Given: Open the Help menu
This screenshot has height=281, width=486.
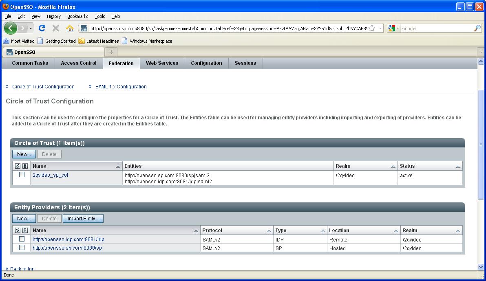Looking at the screenshot, I should click(116, 16).
